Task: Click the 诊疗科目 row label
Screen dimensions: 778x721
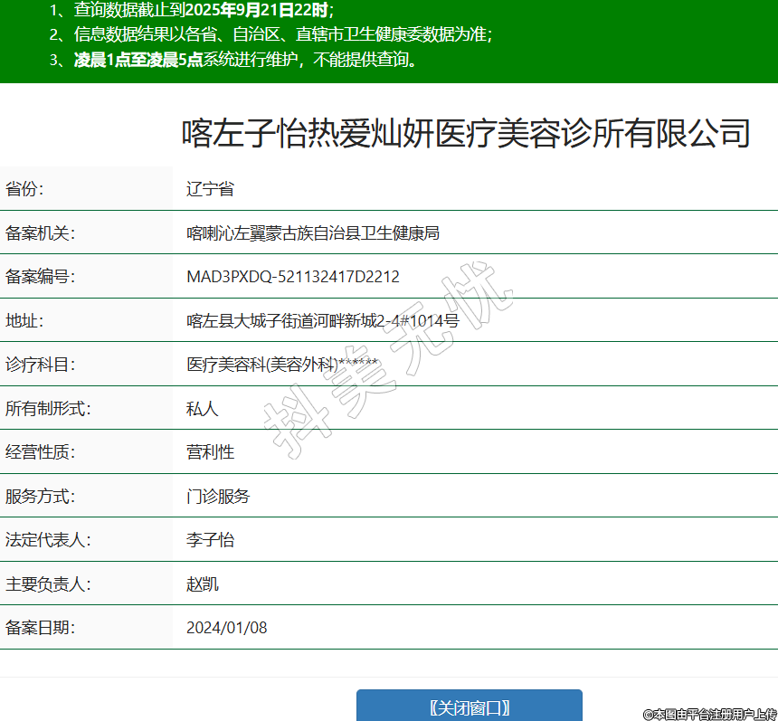Action: 40,365
